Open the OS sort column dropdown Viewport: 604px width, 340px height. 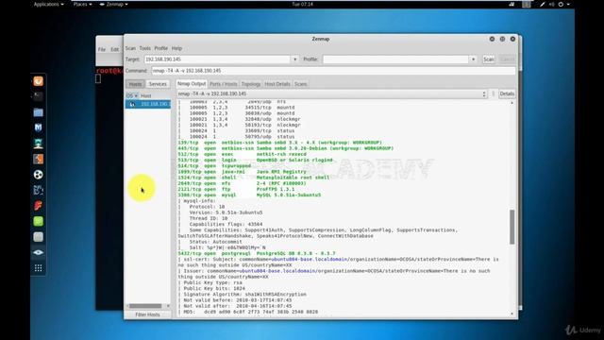(x=132, y=95)
